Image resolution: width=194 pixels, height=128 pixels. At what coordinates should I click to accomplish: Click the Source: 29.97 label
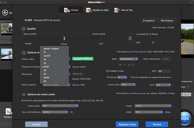(x=79, y=67)
